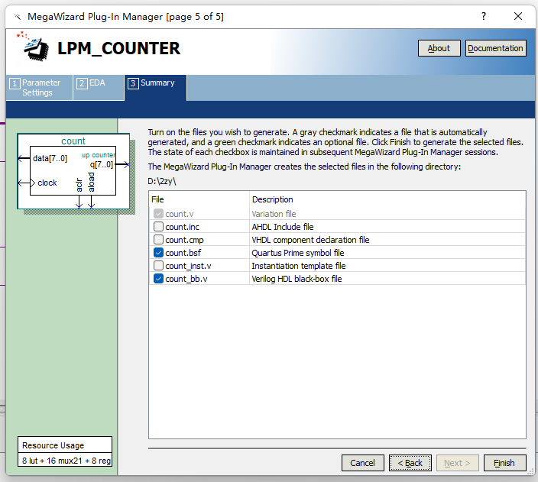Open the About dialog
Image resolution: width=538 pixels, height=482 pixels.
pyautogui.click(x=439, y=48)
